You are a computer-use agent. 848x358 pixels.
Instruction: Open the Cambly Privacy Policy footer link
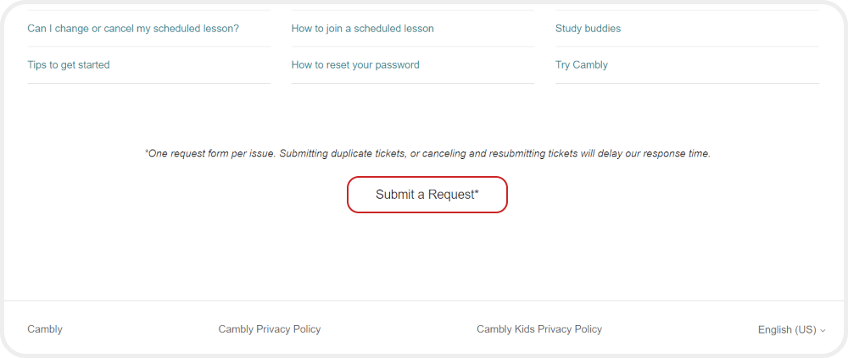tap(270, 329)
